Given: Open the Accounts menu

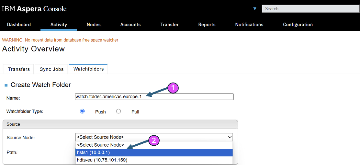Looking at the screenshot, I should [x=130, y=24].
